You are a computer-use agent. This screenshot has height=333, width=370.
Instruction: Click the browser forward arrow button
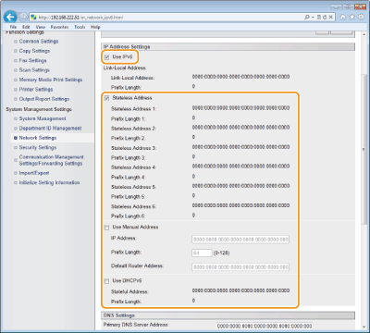23,18
